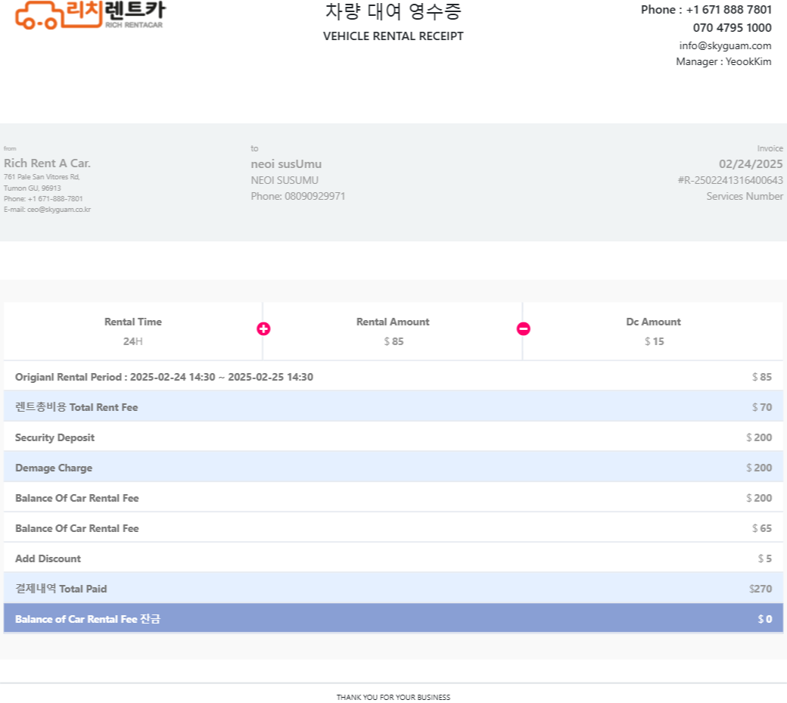Click the 070 4795 1000 phone number
This screenshot has width=787, height=703.
(732, 28)
